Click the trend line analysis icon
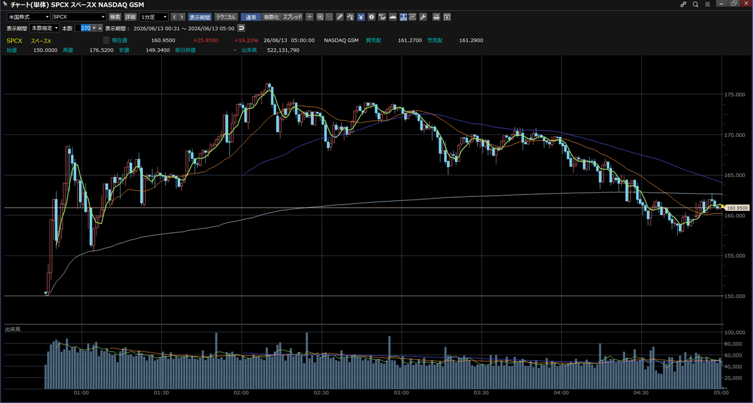The height and width of the screenshot is (403, 753). [350, 17]
